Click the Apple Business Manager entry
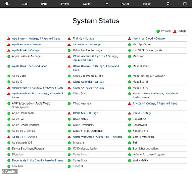Screen dimensions: 192x174 [27, 56]
